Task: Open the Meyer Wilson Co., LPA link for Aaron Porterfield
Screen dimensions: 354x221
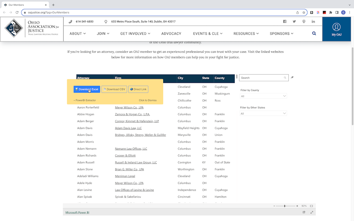Action: tap(129, 108)
